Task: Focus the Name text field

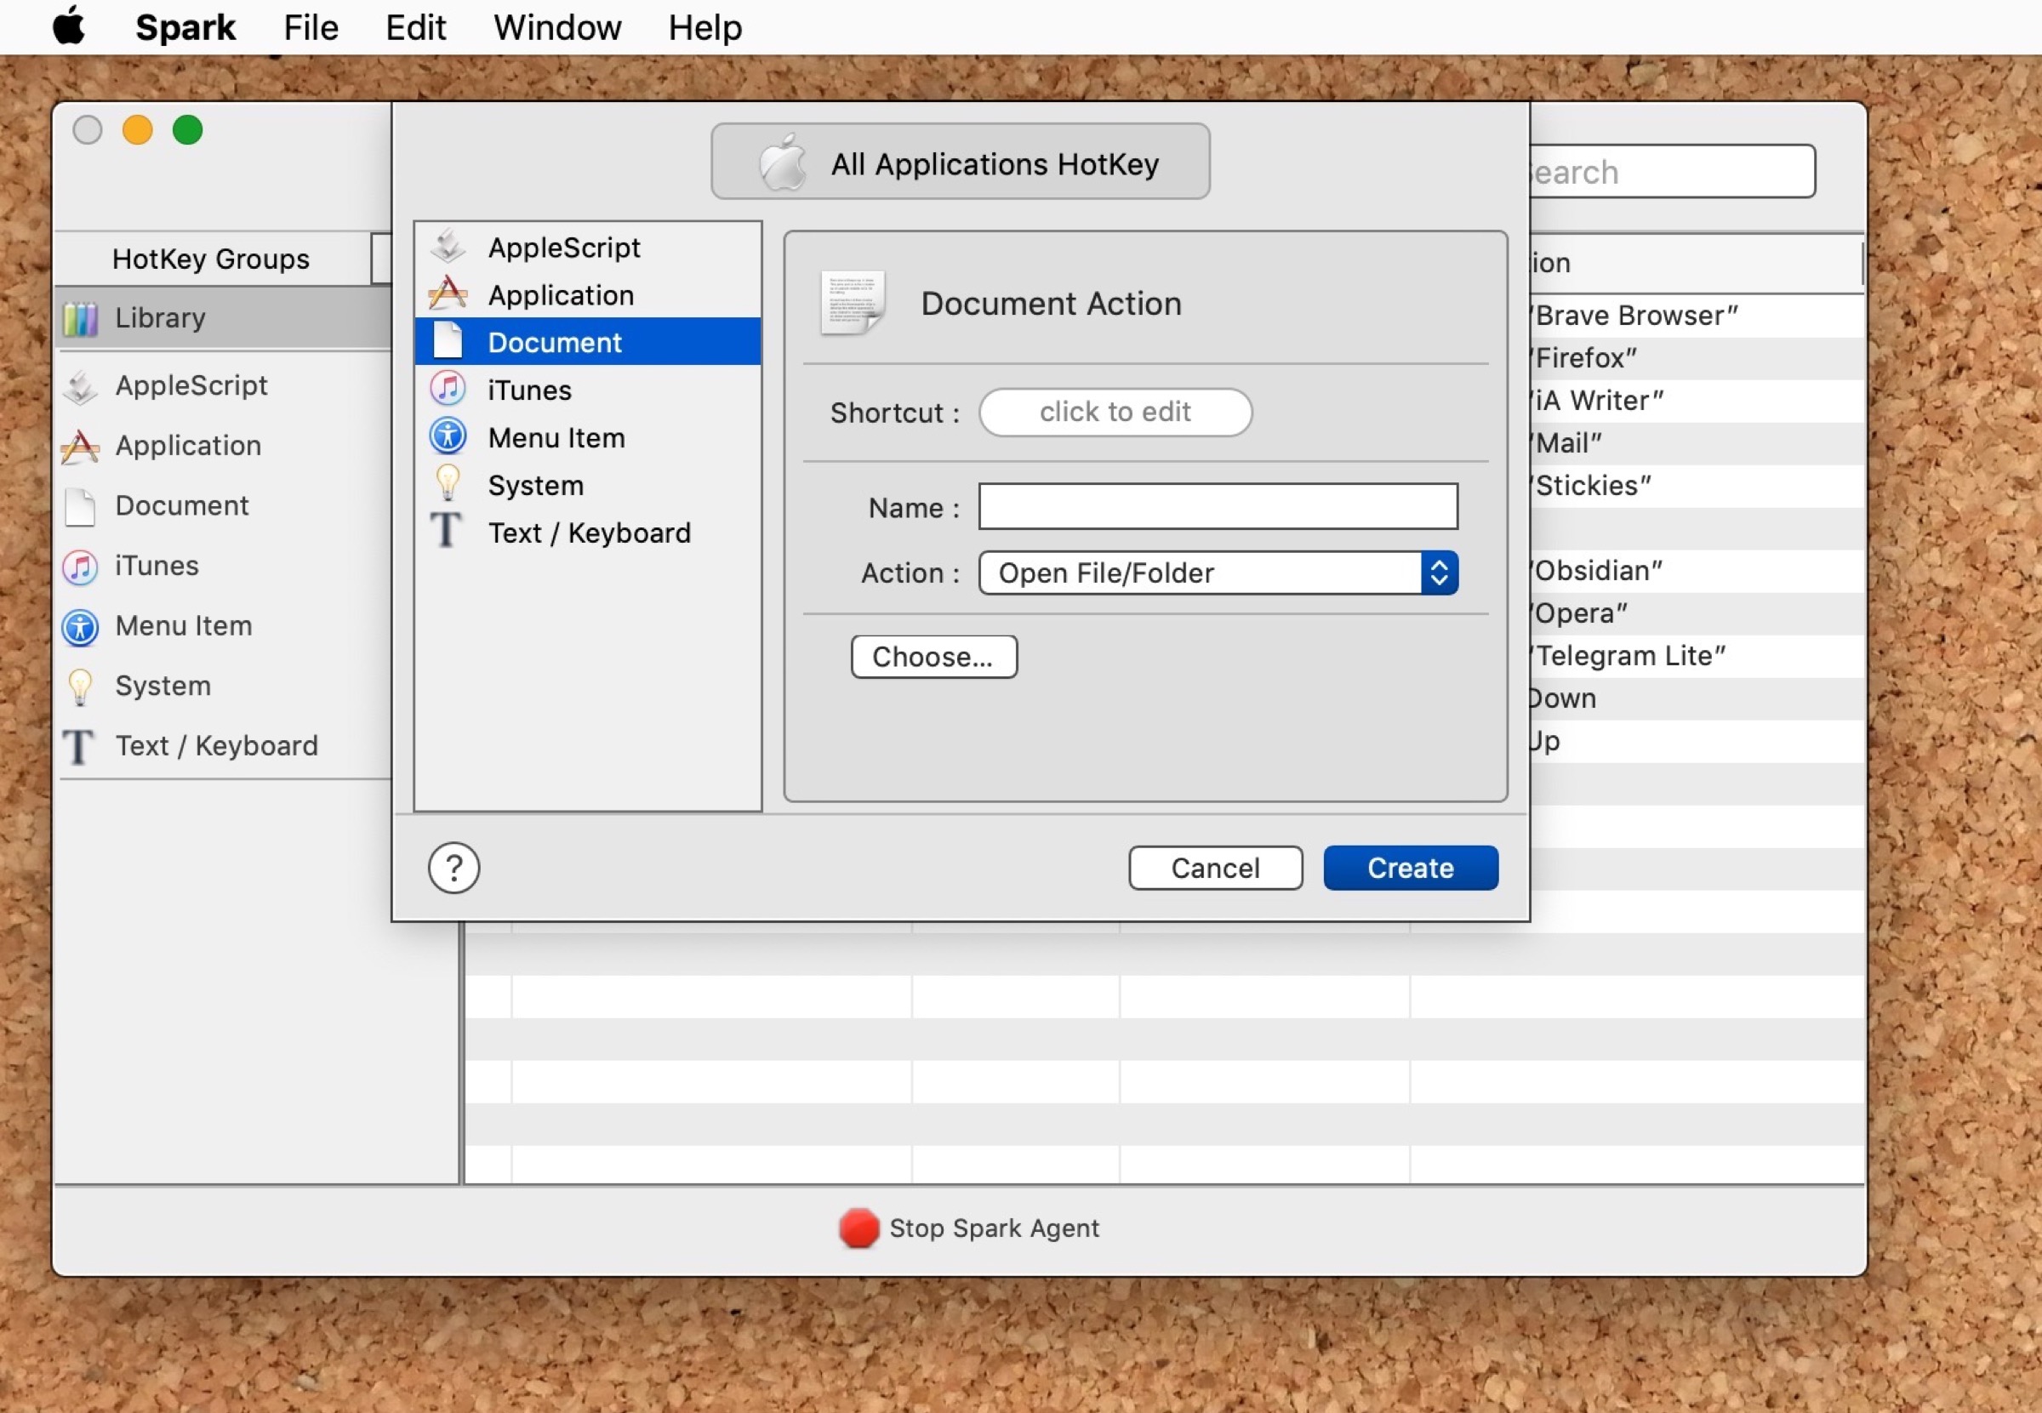Action: pos(1218,506)
